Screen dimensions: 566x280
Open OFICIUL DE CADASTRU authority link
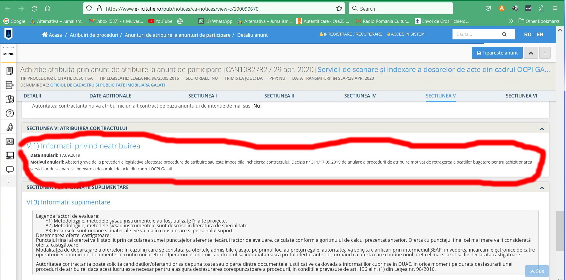107,85
